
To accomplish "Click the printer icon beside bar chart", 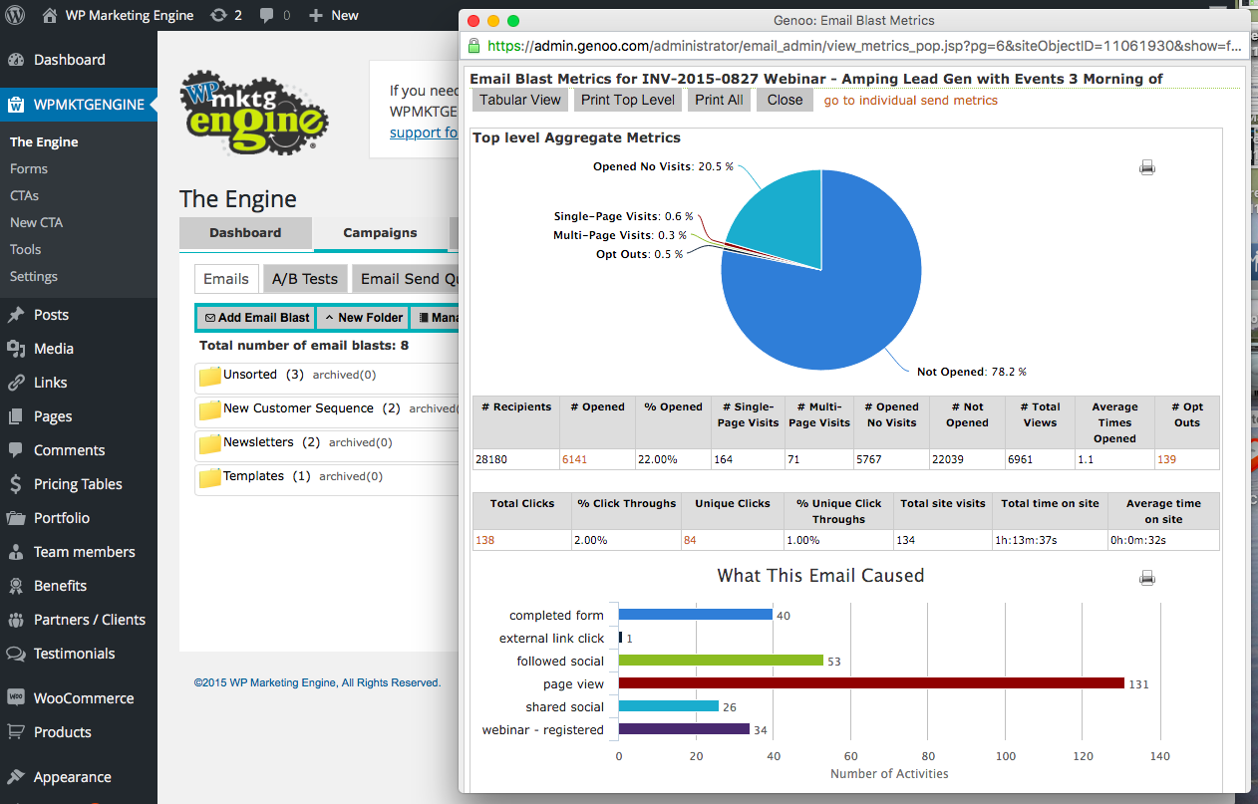I will click(1146, 578).
